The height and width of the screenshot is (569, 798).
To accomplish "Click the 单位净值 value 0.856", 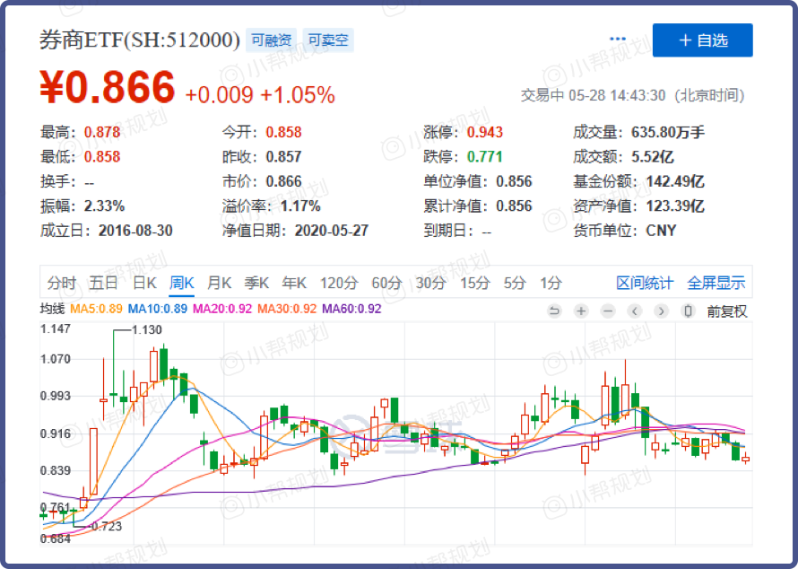I will pos(514,181).
